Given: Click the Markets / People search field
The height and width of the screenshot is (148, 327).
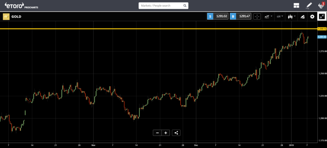Looking at the screenshot, I should 160,6.
